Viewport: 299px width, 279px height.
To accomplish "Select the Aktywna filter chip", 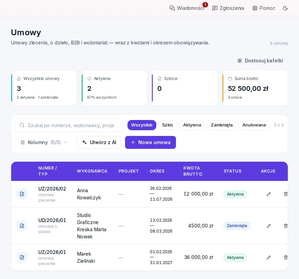I will pyautogui.click(x=192, y=125).
